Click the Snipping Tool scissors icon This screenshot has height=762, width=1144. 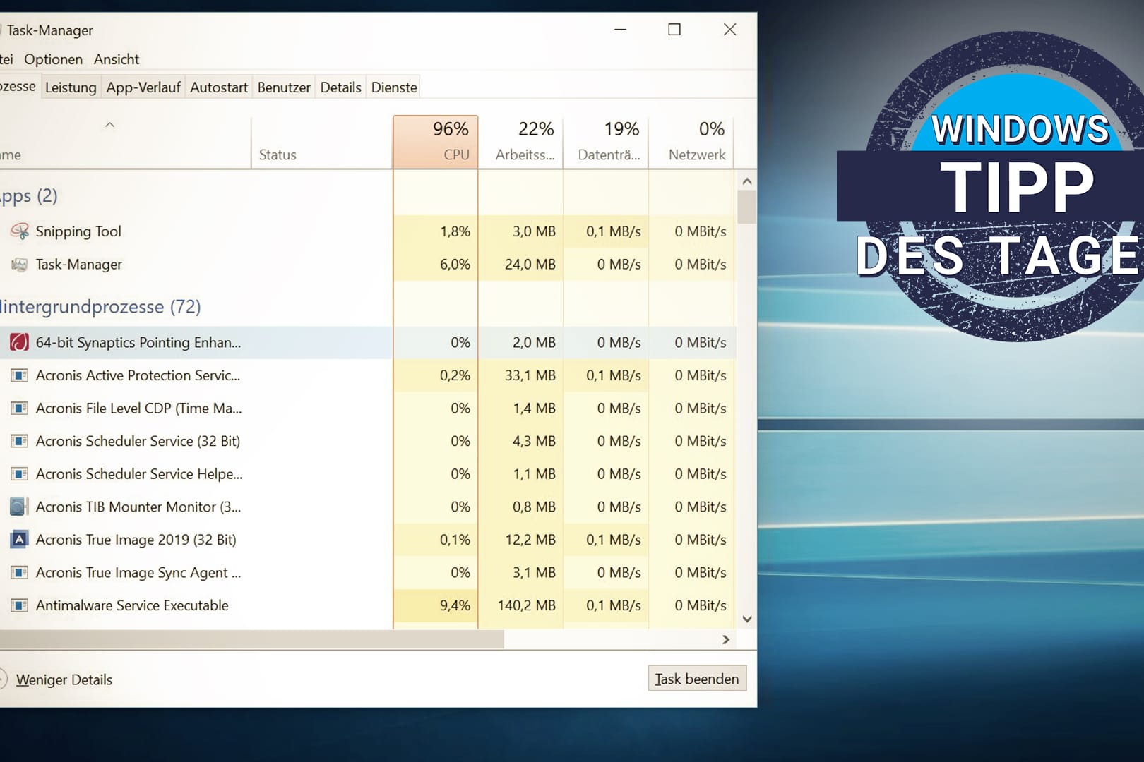tap(20, 231)
